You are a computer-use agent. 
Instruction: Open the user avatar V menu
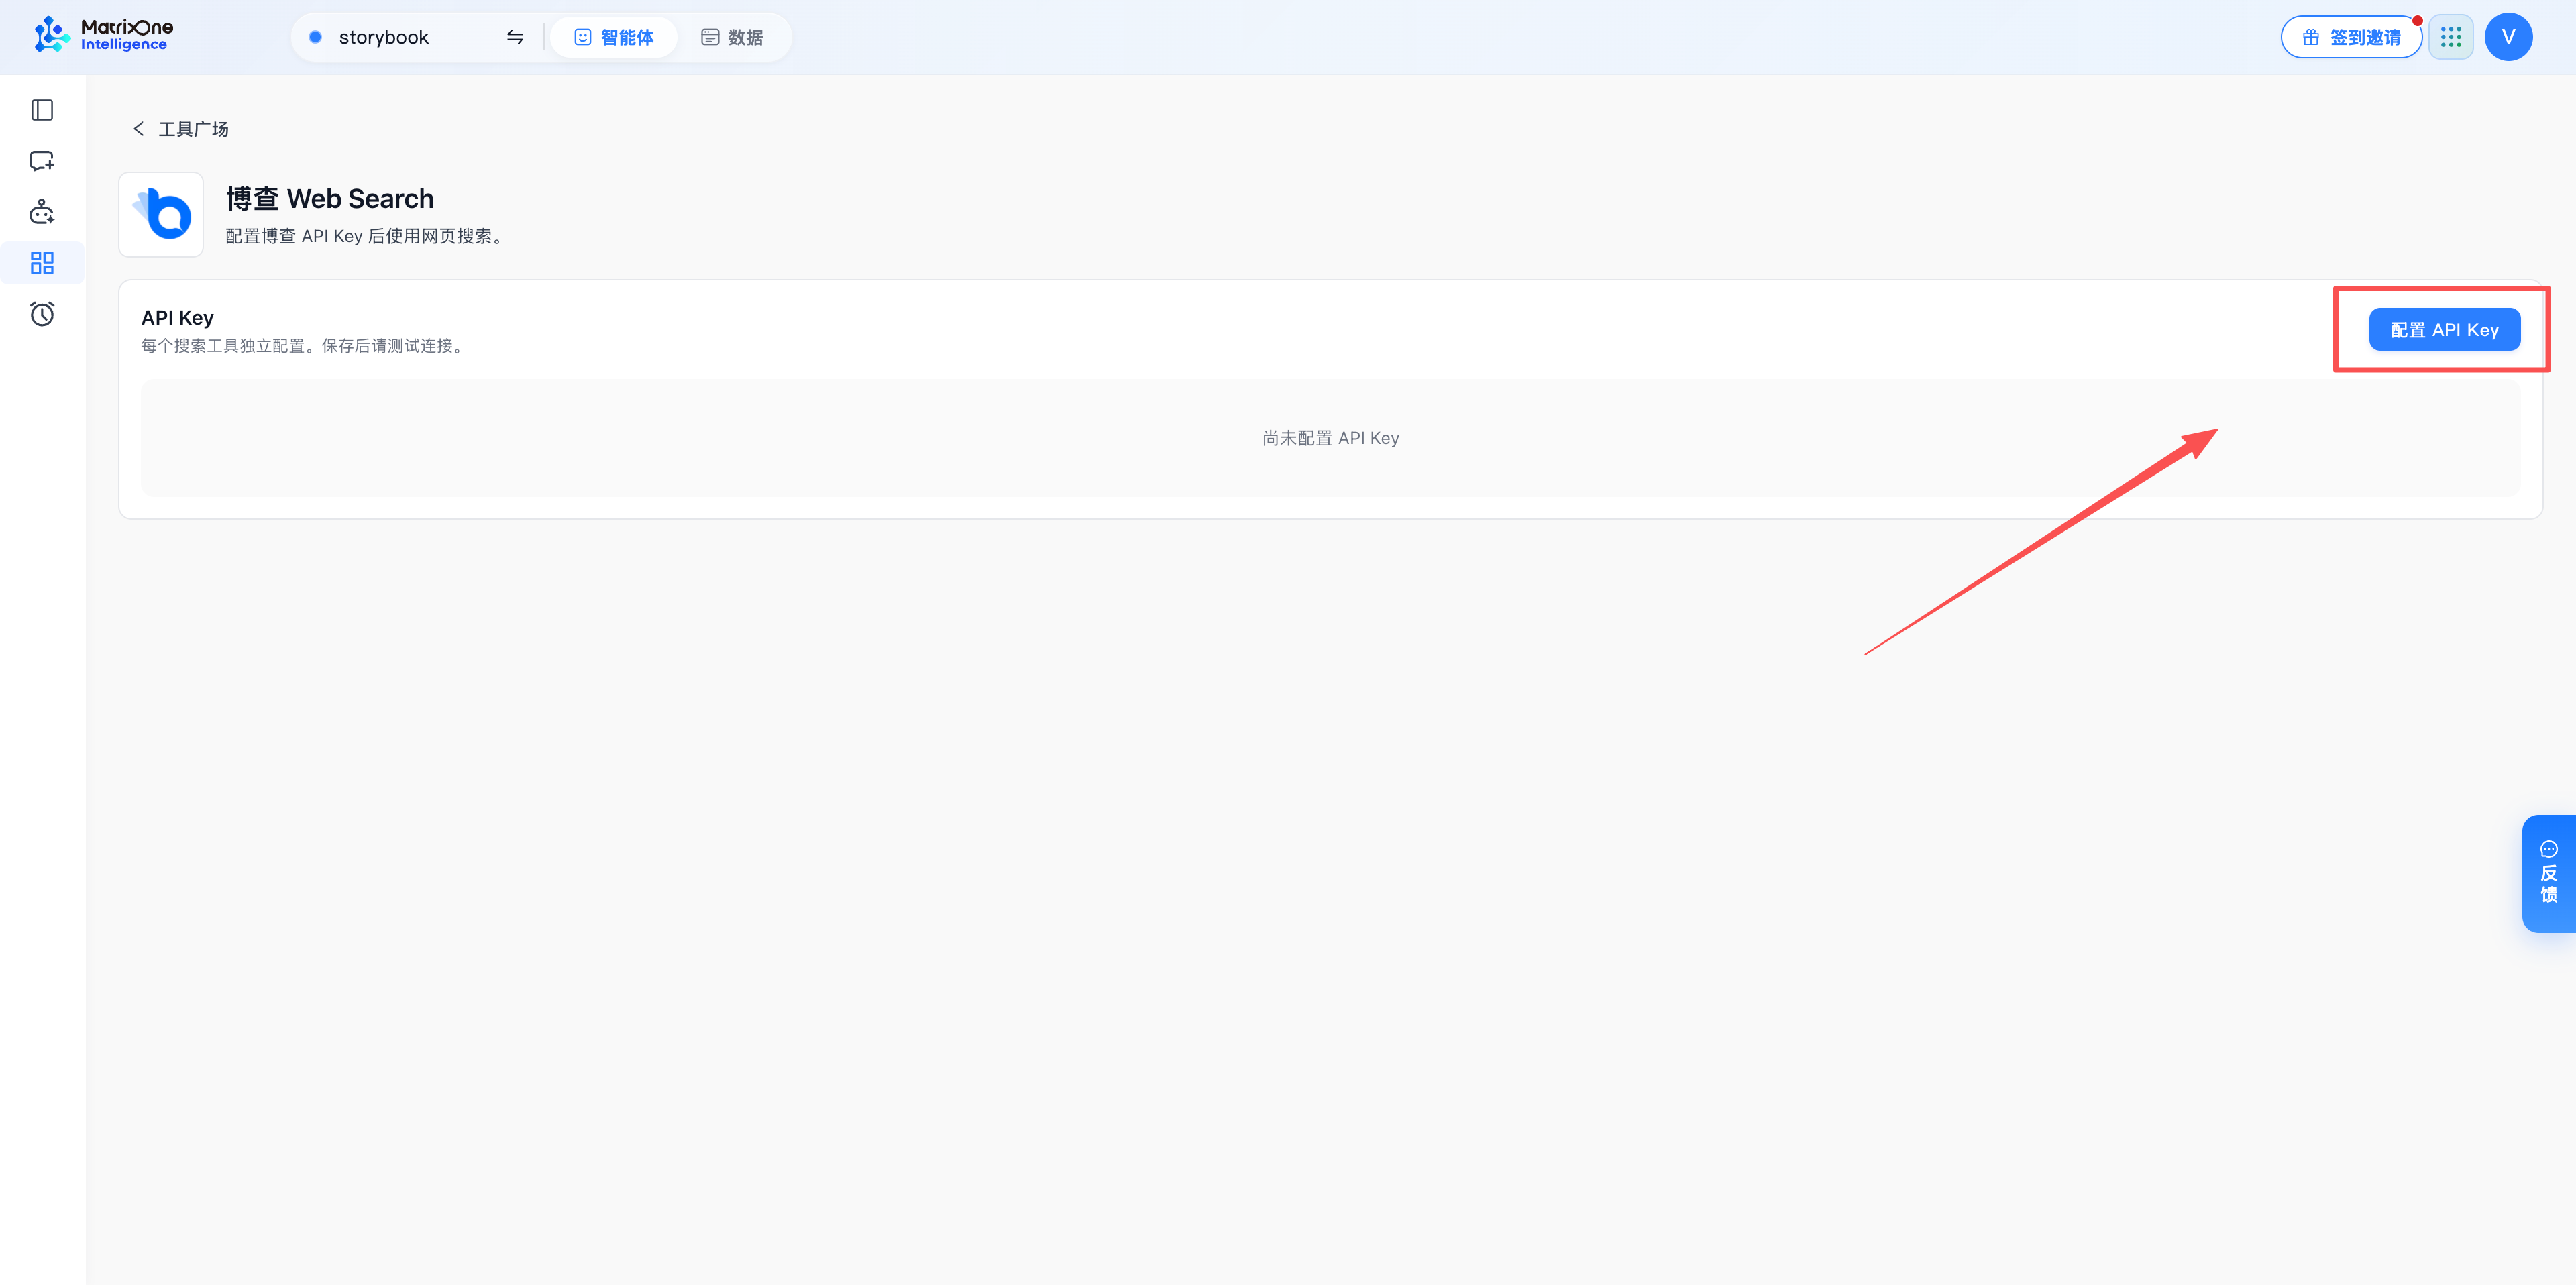pos(2508,37)
